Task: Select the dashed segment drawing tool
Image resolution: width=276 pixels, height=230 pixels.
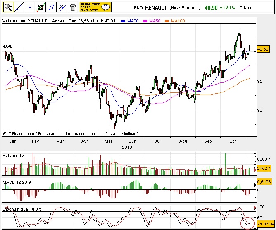Action: click(x=51, y=7)
